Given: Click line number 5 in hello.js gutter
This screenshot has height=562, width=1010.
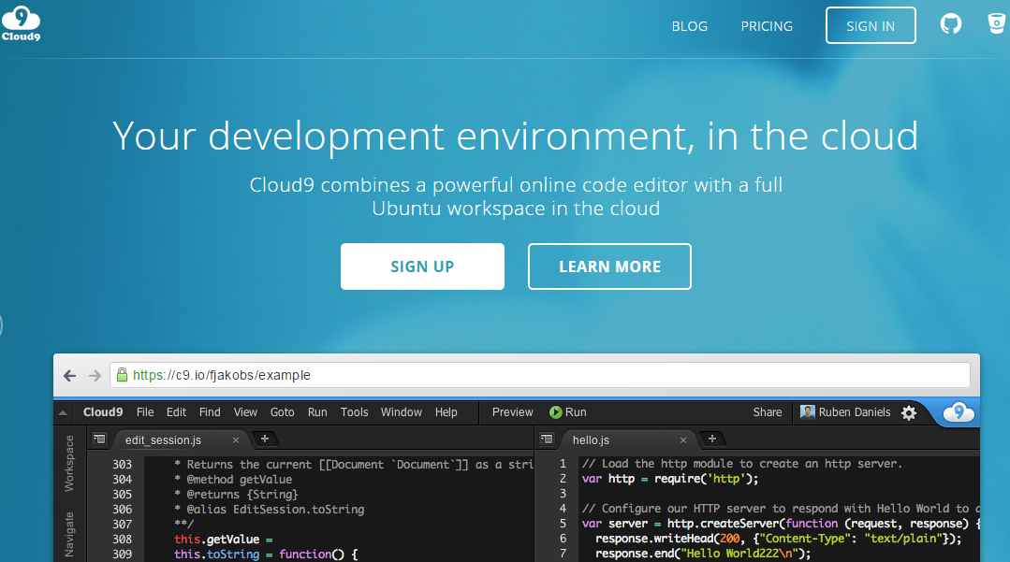Looking at the screenshot, I should (563, 524).
